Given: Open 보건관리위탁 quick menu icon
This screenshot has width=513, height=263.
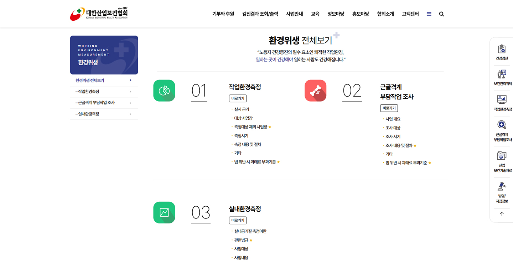Looking at the screenshot, I should (x=502, y=74).
